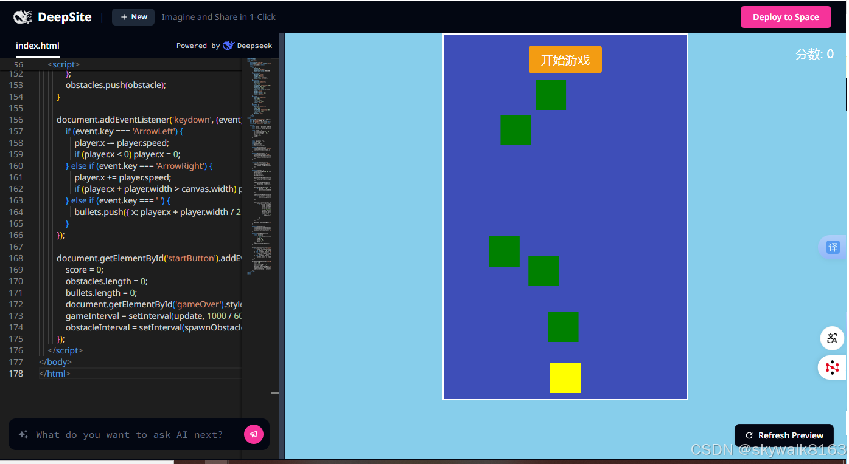Click line number 156

(x=16, y=120)
